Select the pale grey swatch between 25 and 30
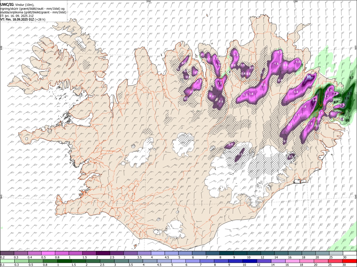357x267 pixels. click(x=336, y=253)
